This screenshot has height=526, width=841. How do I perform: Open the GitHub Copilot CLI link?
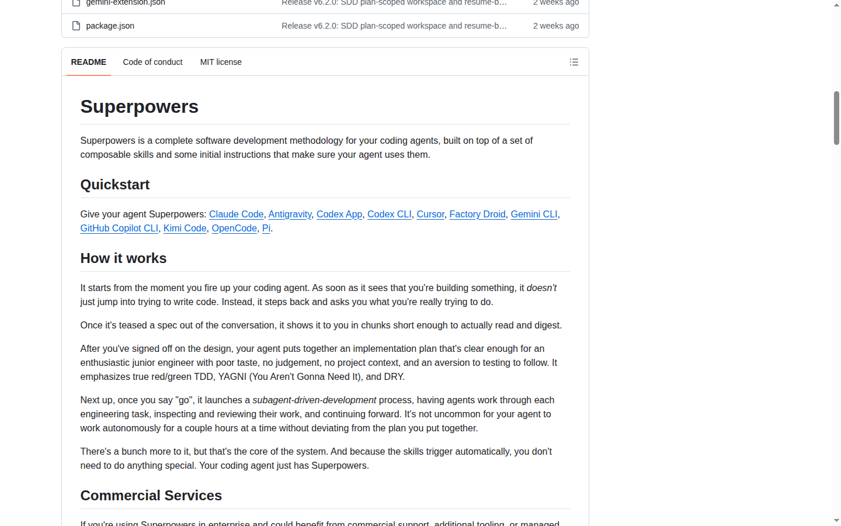click(119, 228)
